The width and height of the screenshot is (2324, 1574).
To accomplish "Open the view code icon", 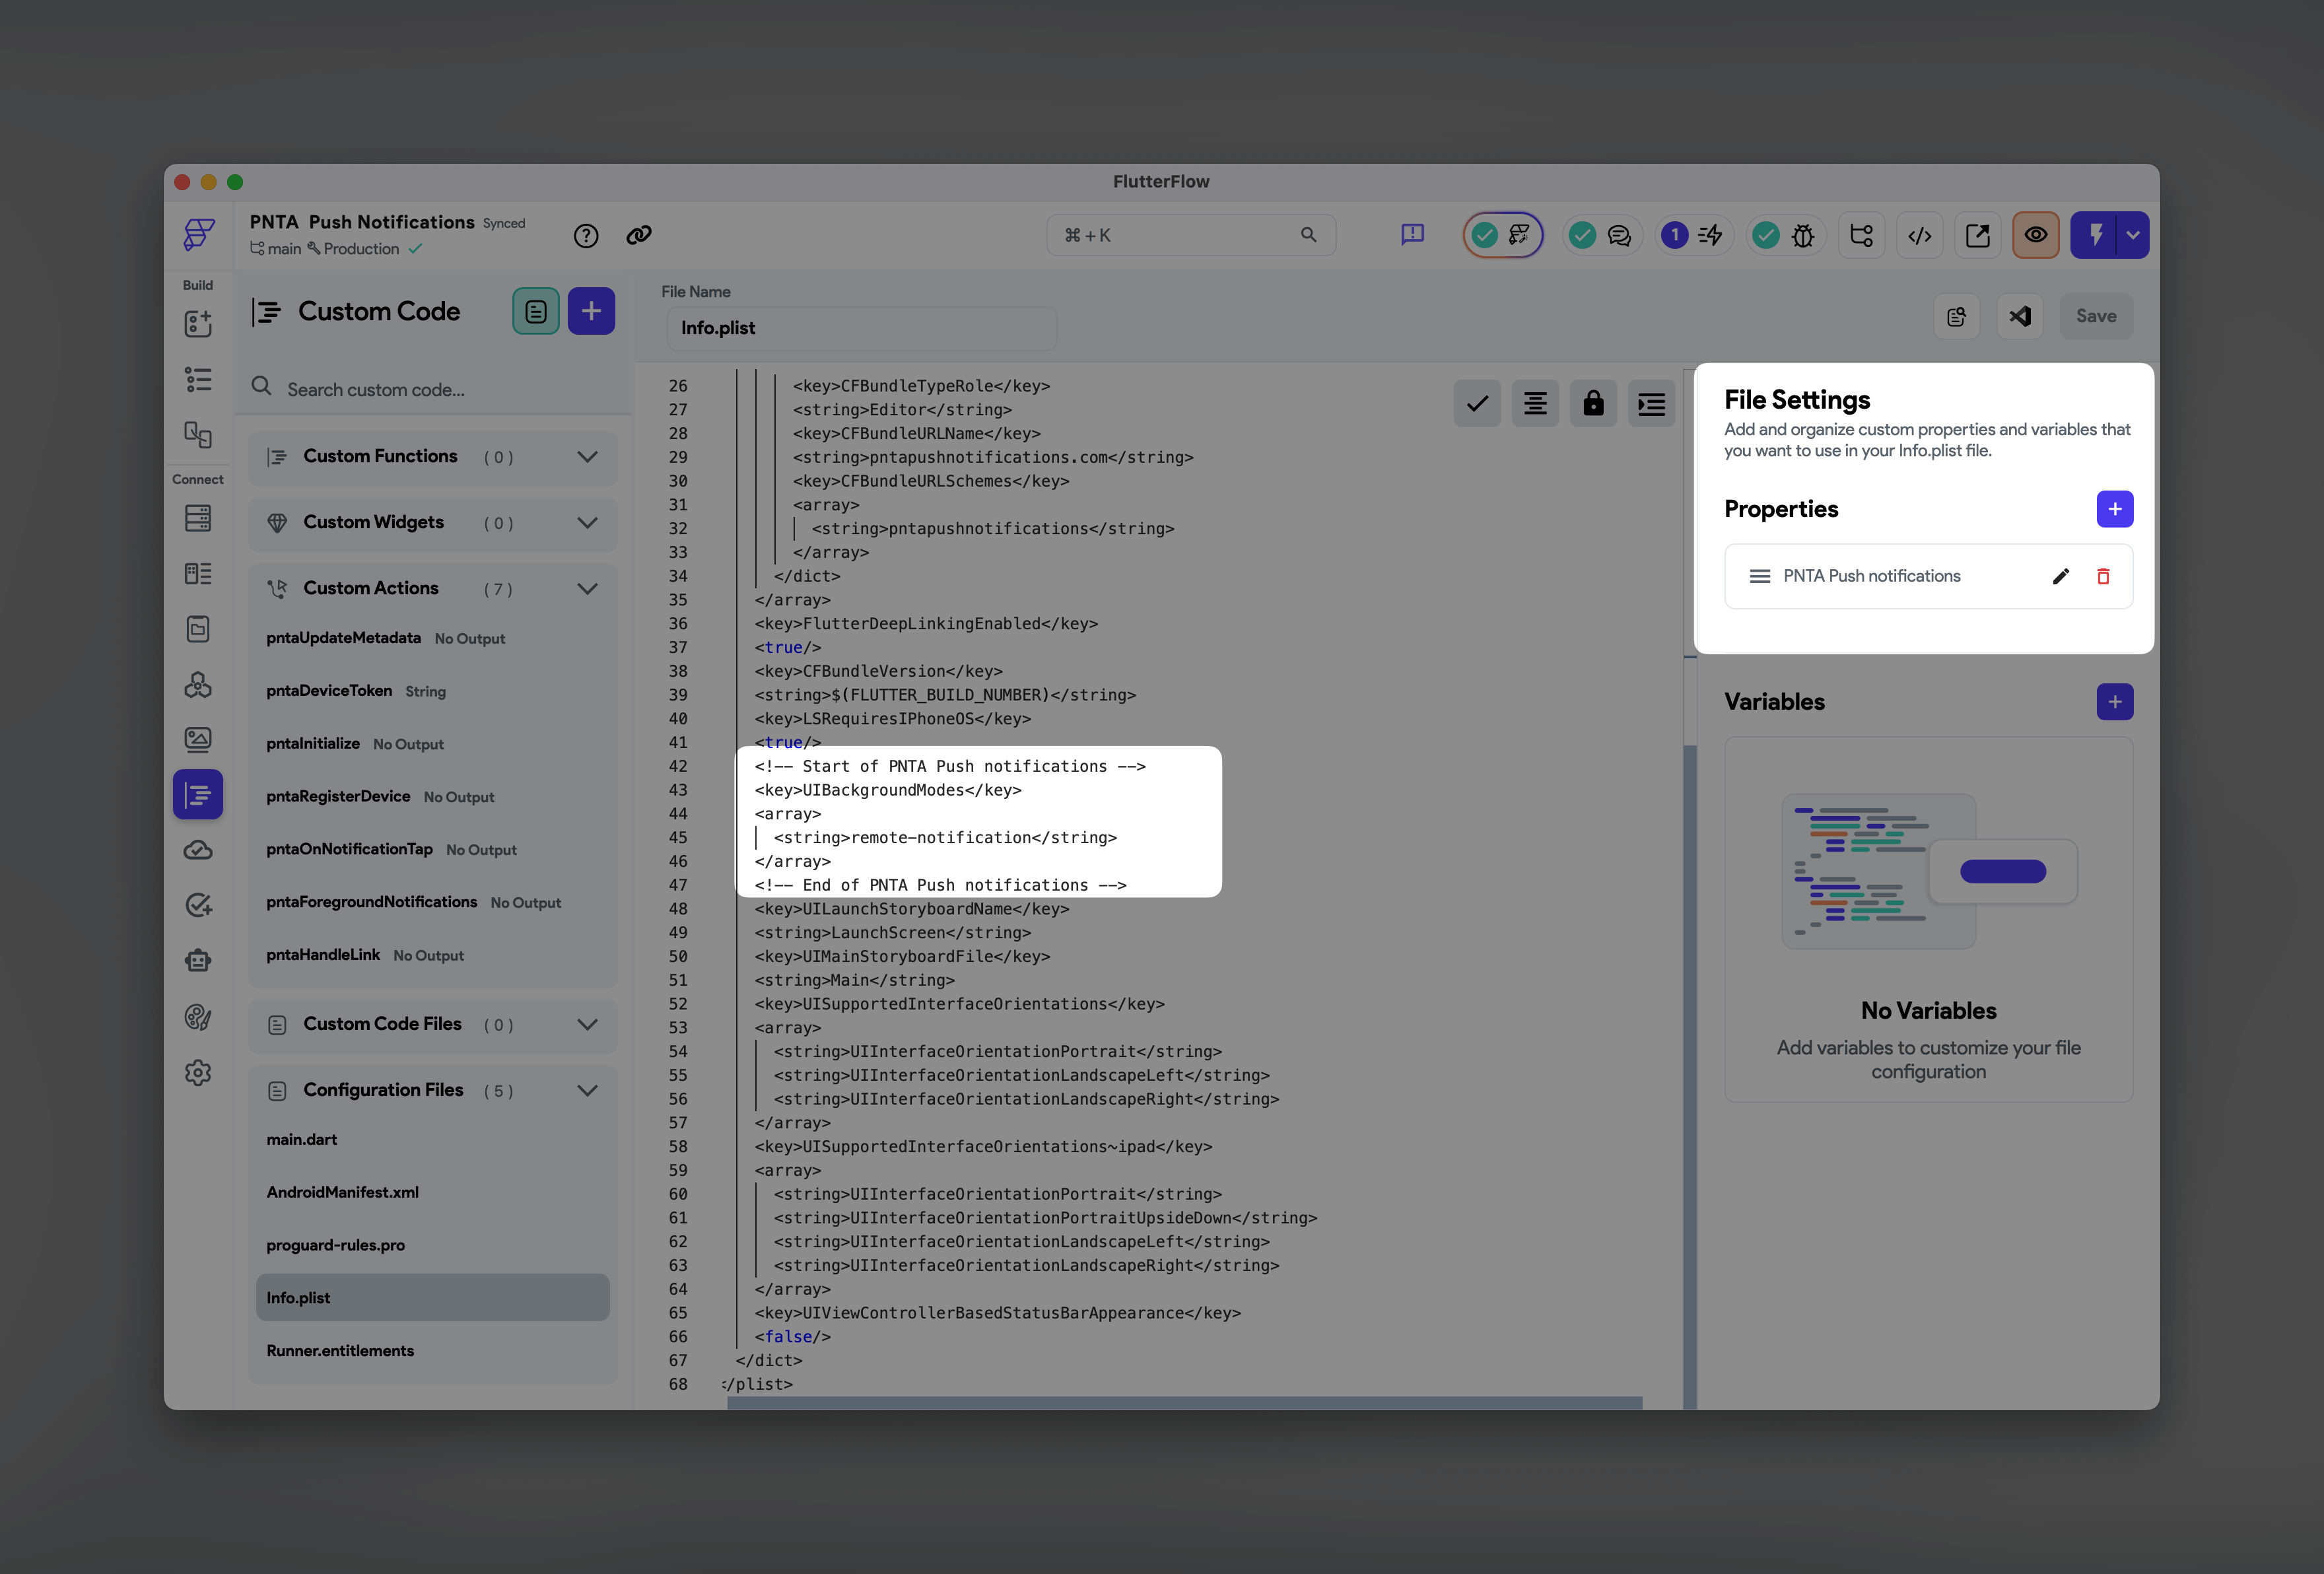I will click(x=1919, y=235).
